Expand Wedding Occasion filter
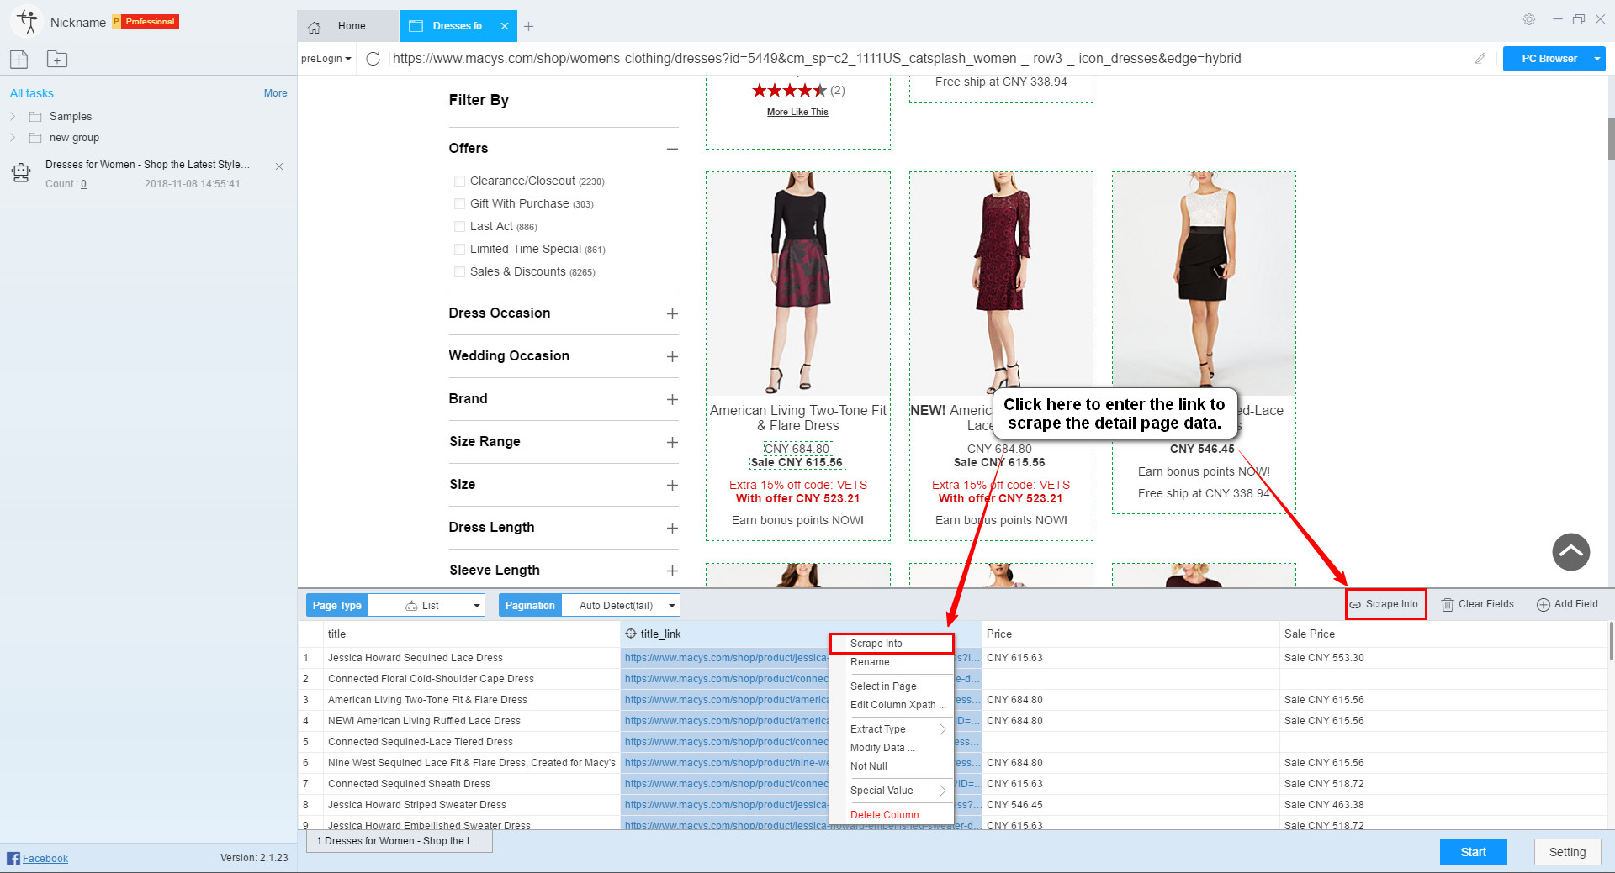Image resolution: width=1615 pixels, height=873 pixels. point(672,357)
